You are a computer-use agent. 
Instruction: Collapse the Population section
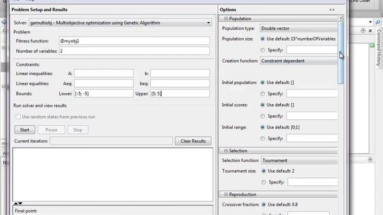tap(226, 19)
